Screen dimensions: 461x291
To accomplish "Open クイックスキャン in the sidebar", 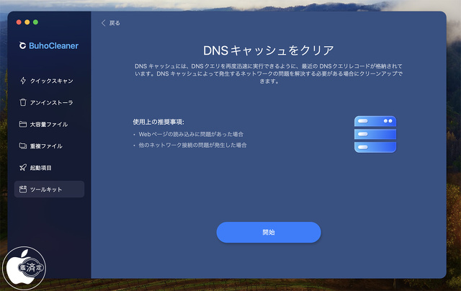I will [49, 81].
